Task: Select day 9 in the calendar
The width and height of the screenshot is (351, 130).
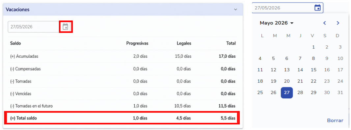Action: [x=327, y=58]
